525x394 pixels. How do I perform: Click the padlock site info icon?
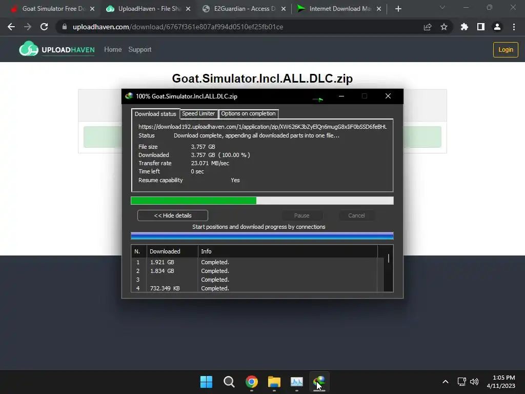65,27
